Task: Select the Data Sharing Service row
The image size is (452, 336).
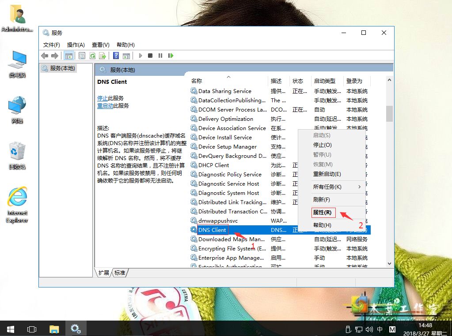Action: click(280, 91)
